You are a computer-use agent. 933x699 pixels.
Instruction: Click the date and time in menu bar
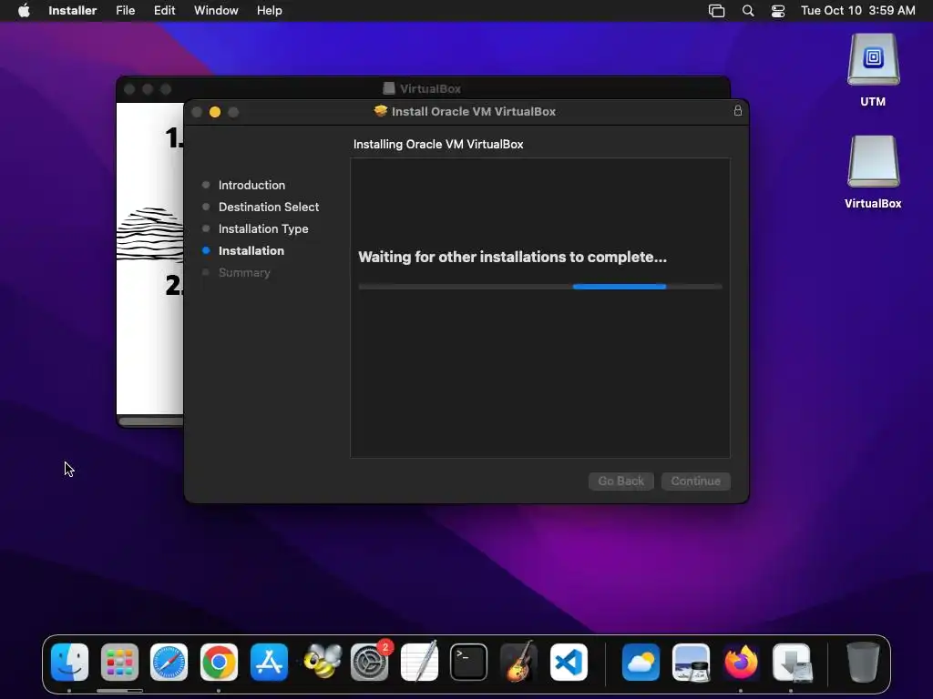coord(857,11)
